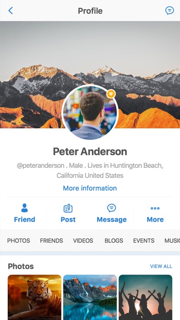Switch to the PHOTOS tab
Image resolution: width=180 pixels, height=320 pixels.
[18, 240]
